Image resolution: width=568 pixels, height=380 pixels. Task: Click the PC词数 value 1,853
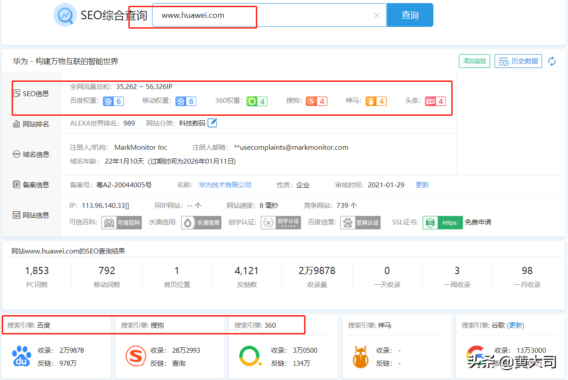[x=37, y=270]
